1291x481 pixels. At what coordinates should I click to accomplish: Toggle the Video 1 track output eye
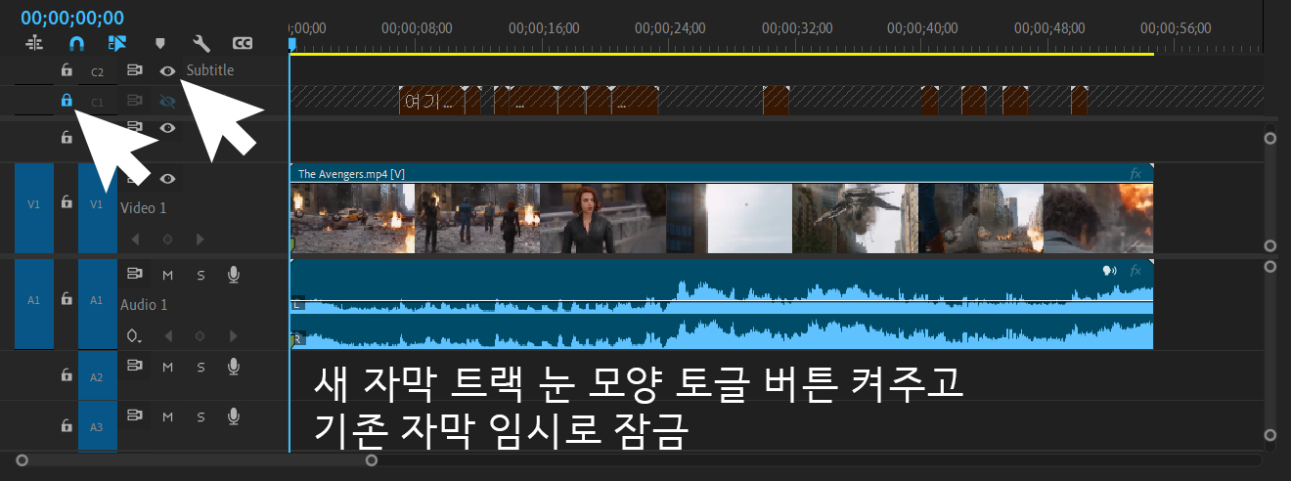(167, 178)
